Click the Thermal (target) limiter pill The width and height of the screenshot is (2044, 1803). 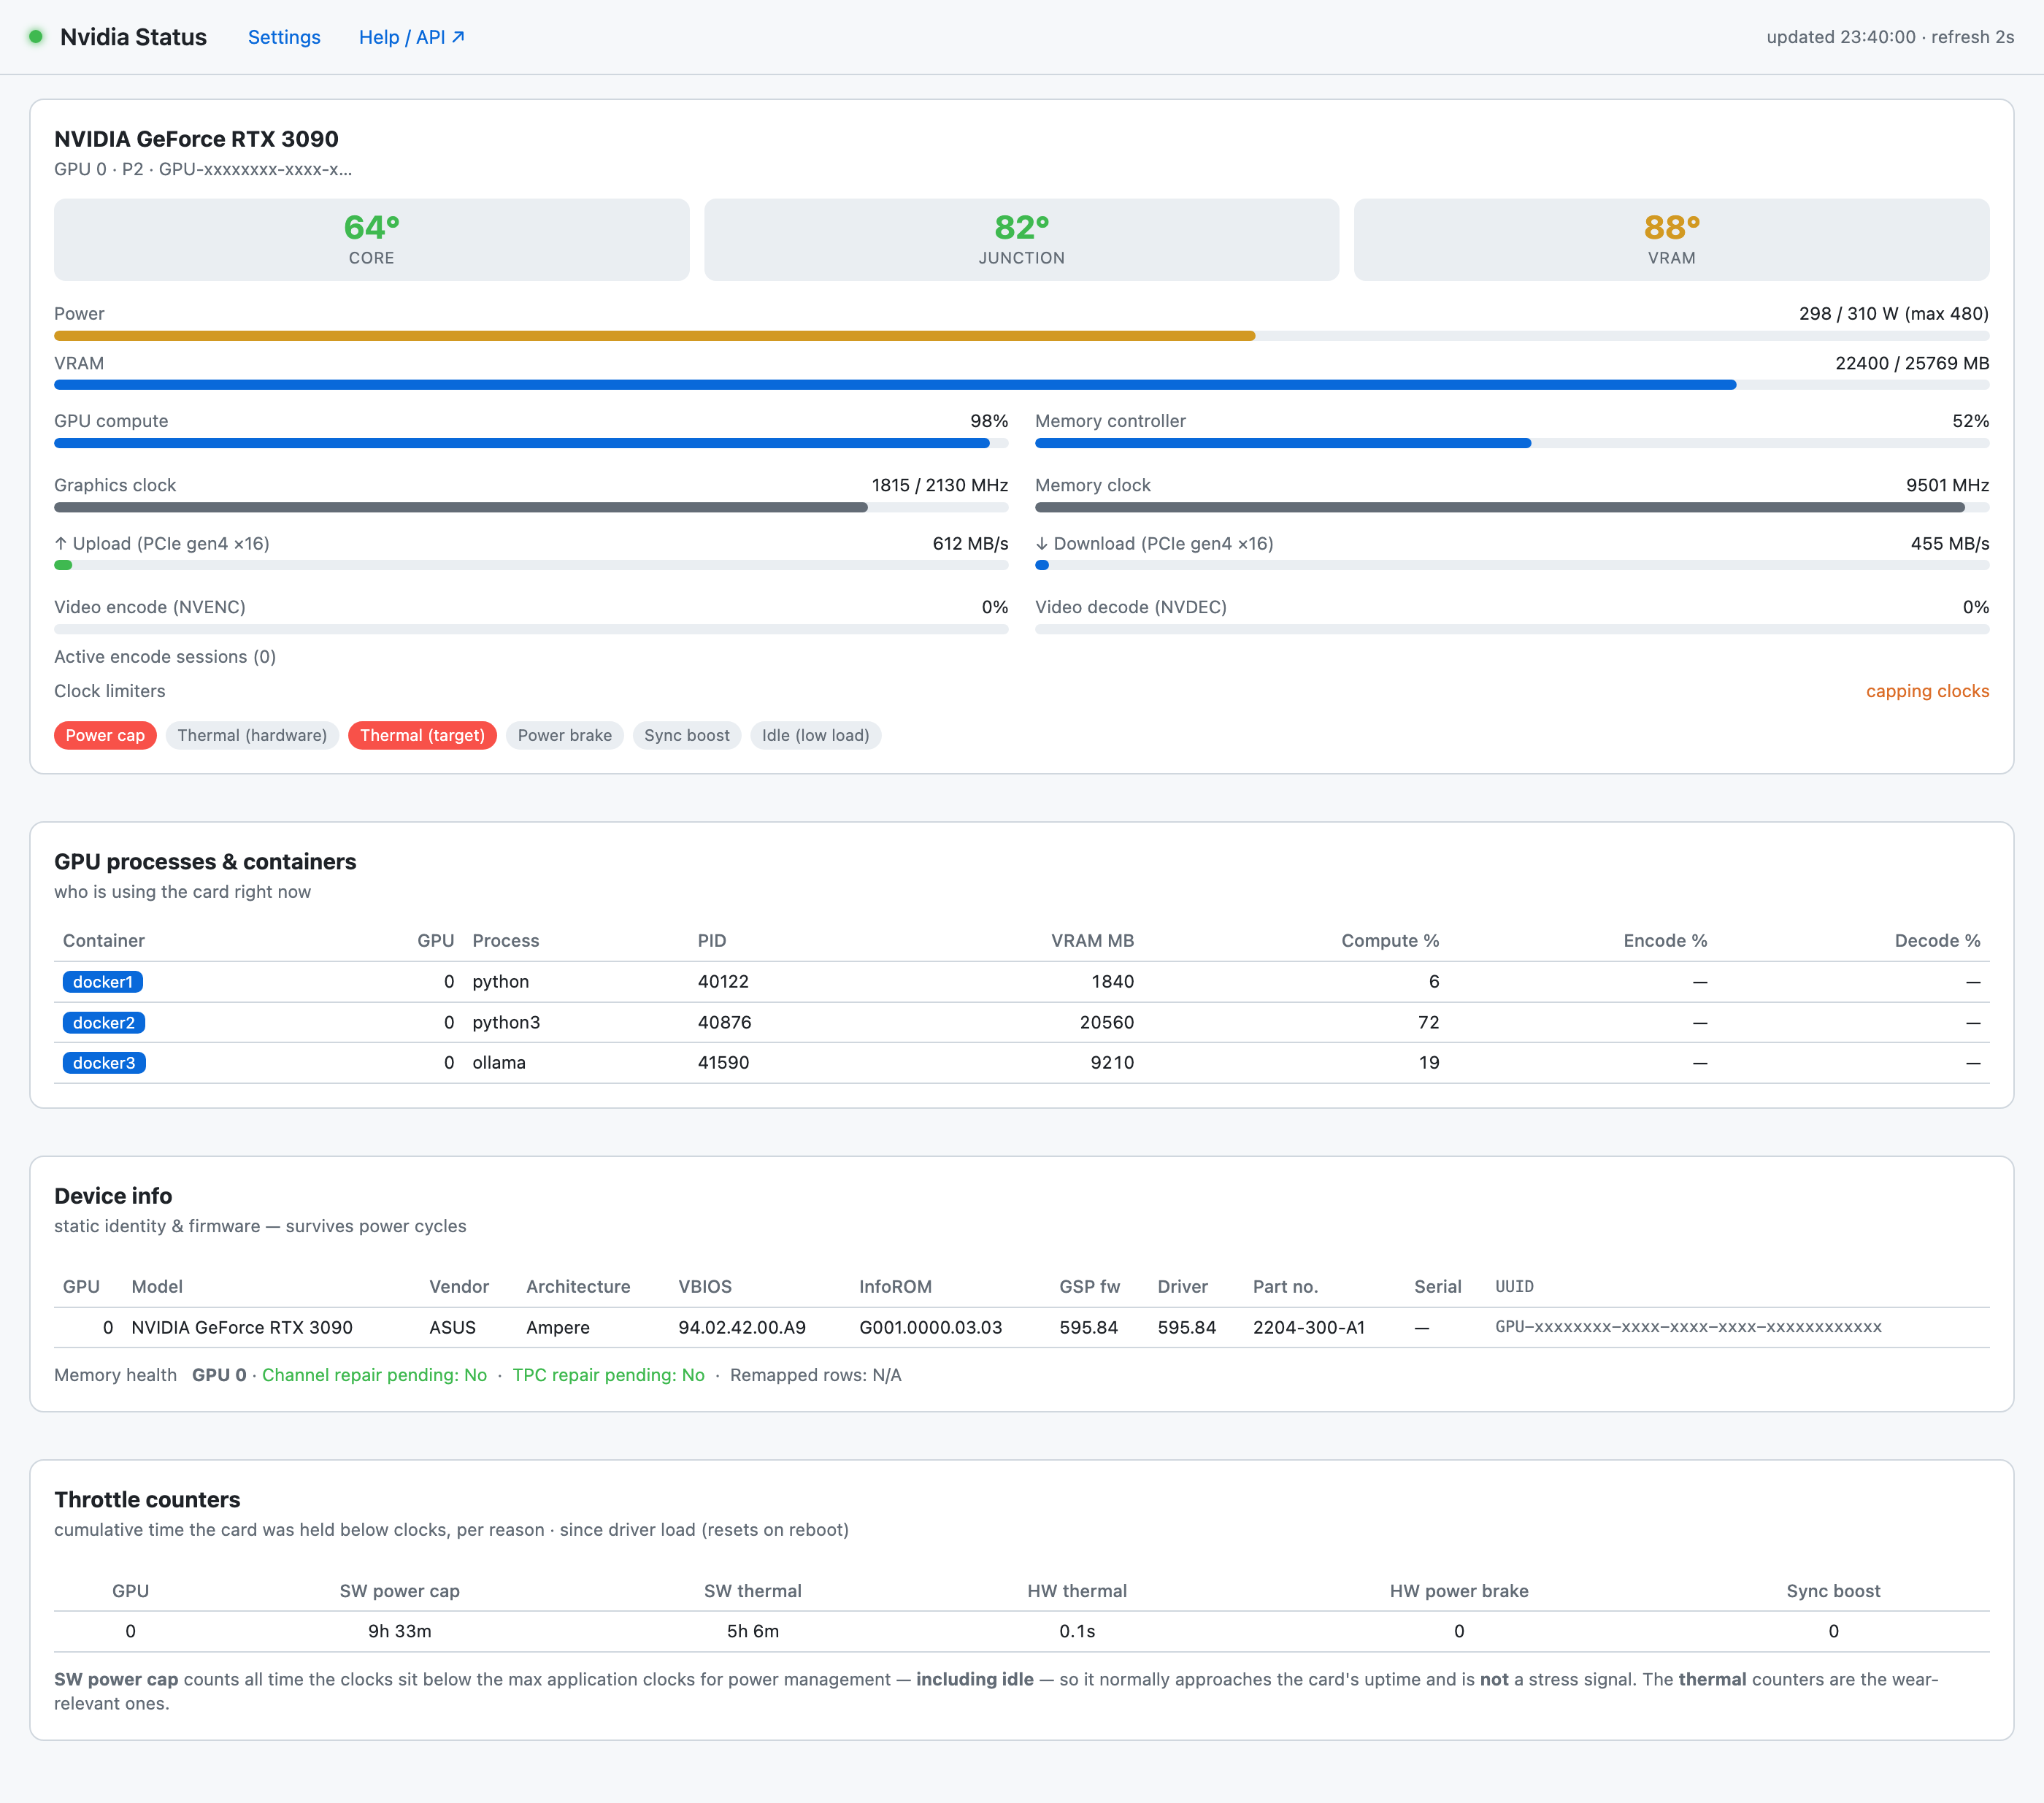422,735
